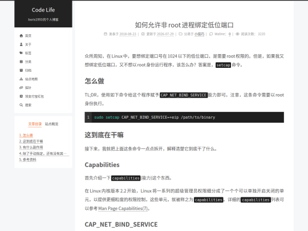Click the home icon beside 首页
The image size is (308, 231).
point(21,36)
